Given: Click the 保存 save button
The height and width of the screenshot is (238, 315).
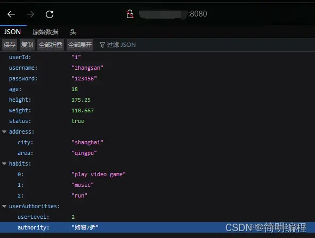Looking at the screenshot, I should [10, 45].
